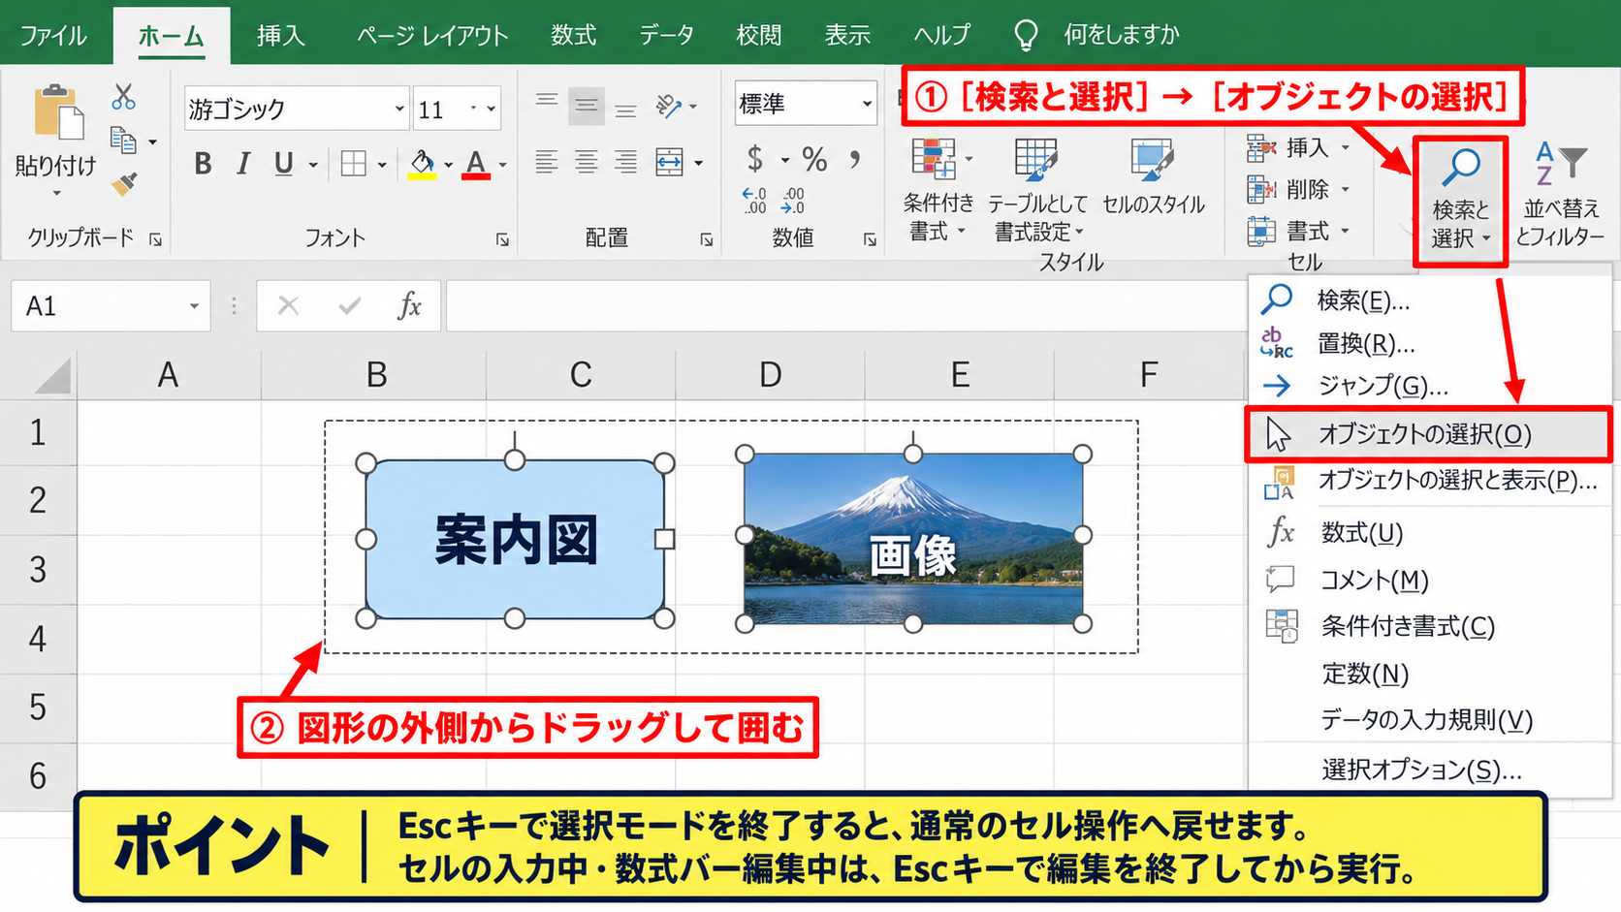Open the ファイル tab

[x=53, y=36]
